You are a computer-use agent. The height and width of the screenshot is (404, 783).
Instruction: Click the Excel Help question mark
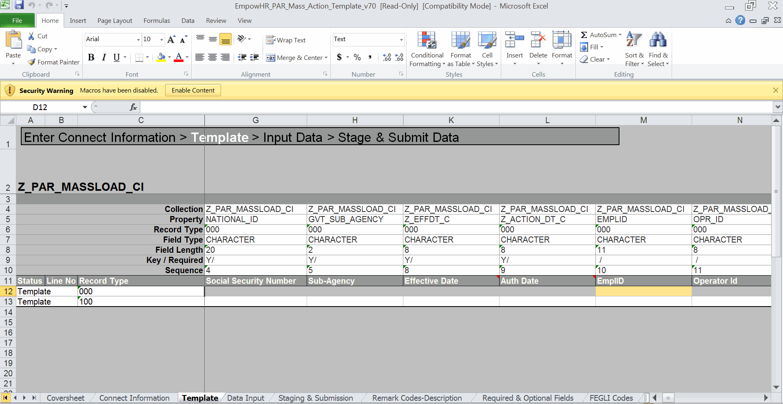[740, 20]
